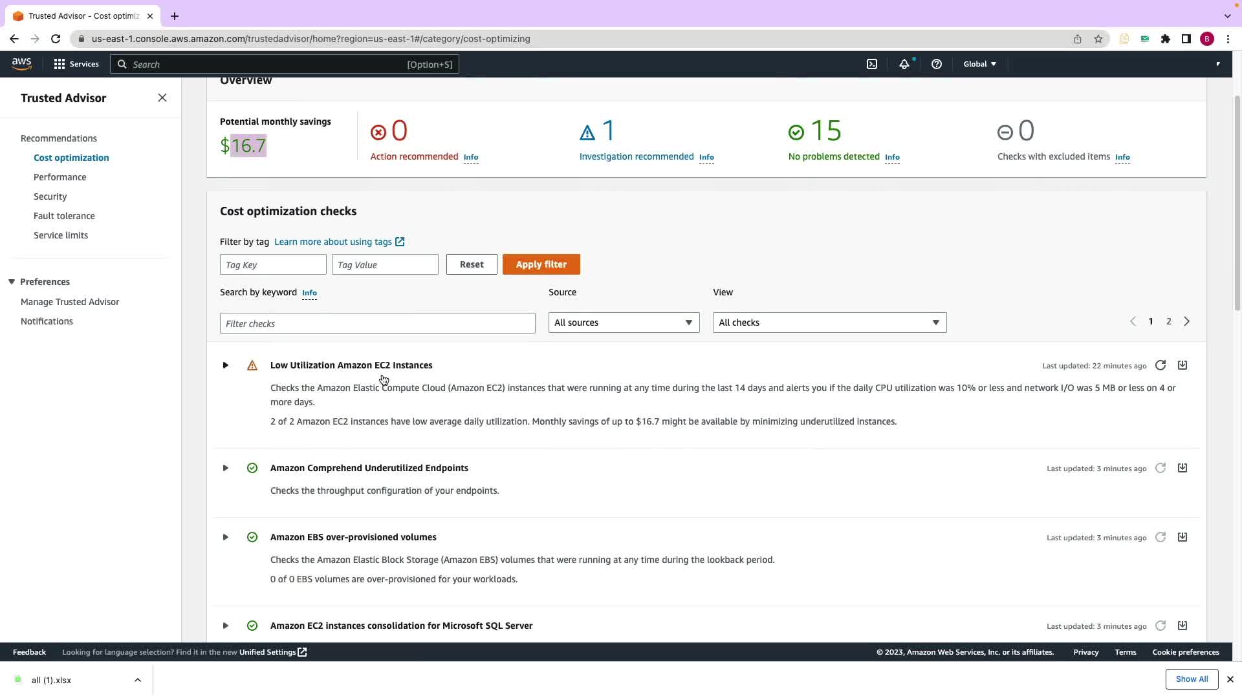Expand the Amazon EBS over-provisioned volumes check
1242x698 pixels.
[225, 537]
